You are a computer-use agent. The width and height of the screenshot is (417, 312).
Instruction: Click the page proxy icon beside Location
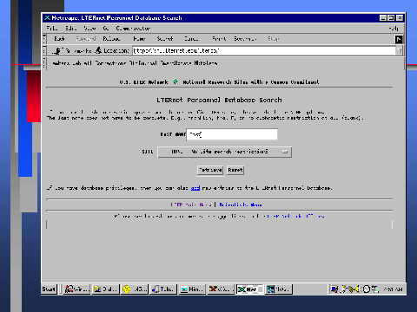coord(99,50)
